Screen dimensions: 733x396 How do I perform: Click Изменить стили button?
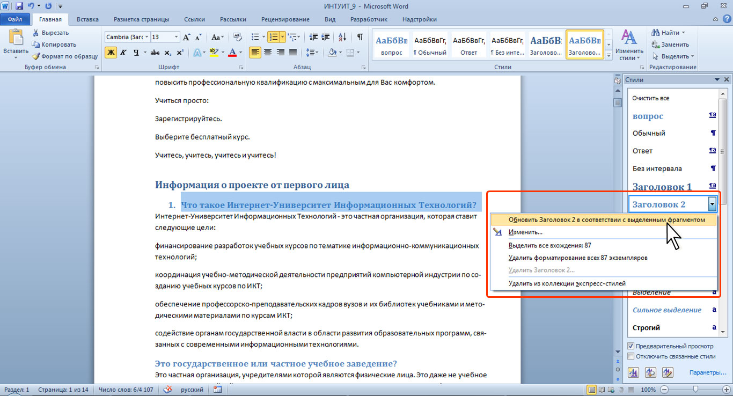(x=629, y=45)
